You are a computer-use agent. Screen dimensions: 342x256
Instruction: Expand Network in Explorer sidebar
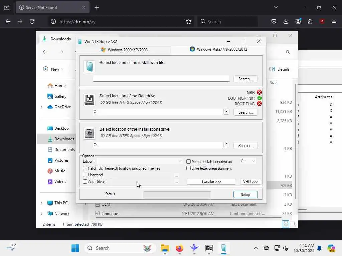point(41,214)
